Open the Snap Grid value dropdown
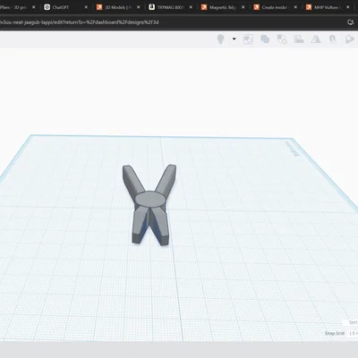 (x=354, y=333)
